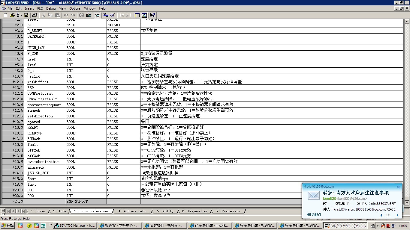
Task: Click the context Help arrow-question icon
Action: [x=153, y=15]
